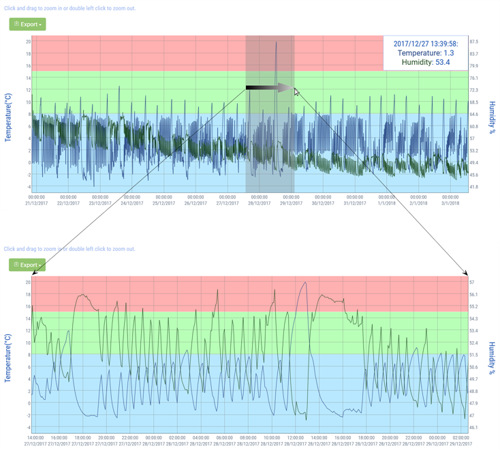Click the 14:00:00 27/12/2017 tick on bottom chart
Screen dimensions: 500x453
pos(35,441)
